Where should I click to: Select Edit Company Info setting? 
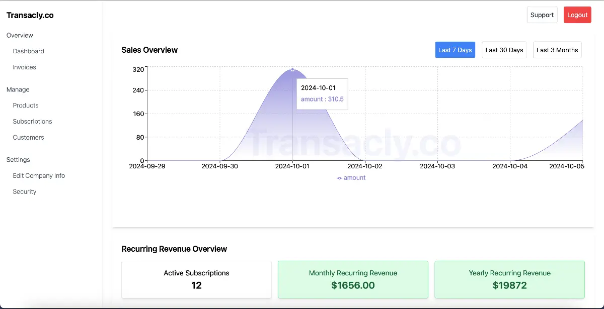[39, 176]
